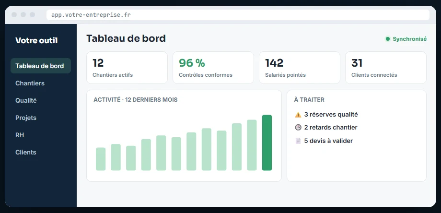441x213 pixels.
Task: Open the 96 % Contrôles conformes card
Action: pyautogui.click(x=213, y=68)
